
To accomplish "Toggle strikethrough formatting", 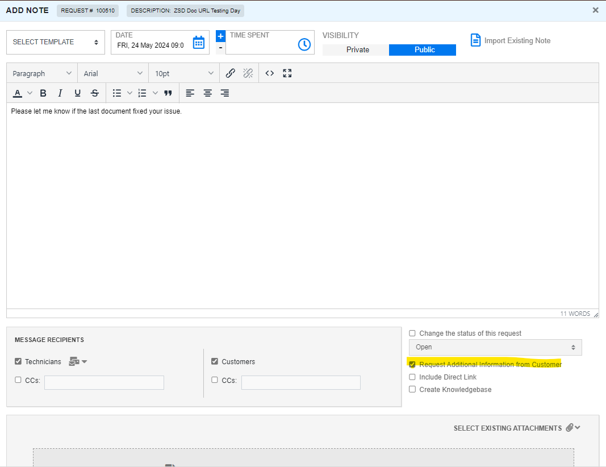I will pos(95,93).
